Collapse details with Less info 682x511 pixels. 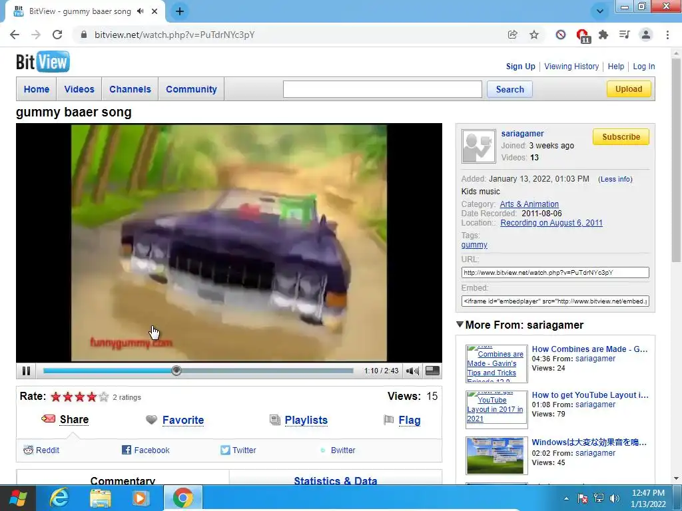(x=615, y=179)
